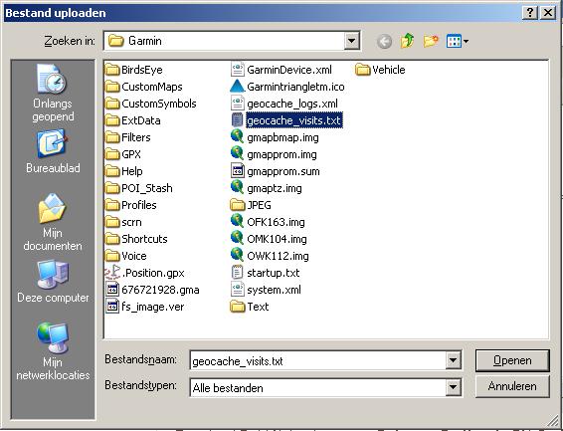Expand the Bestandsnaam dropdown arrow
This screenshot has width=563, height=431.
(x=453, y=360)
